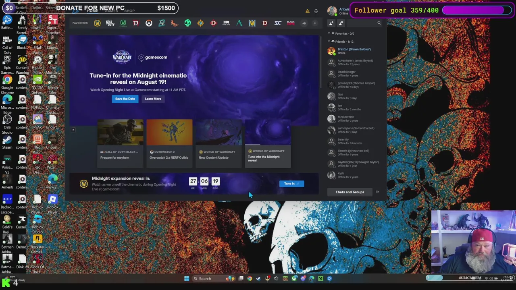
Task: View the yellow warning alert icon
Action: click(x=307, y=11)
